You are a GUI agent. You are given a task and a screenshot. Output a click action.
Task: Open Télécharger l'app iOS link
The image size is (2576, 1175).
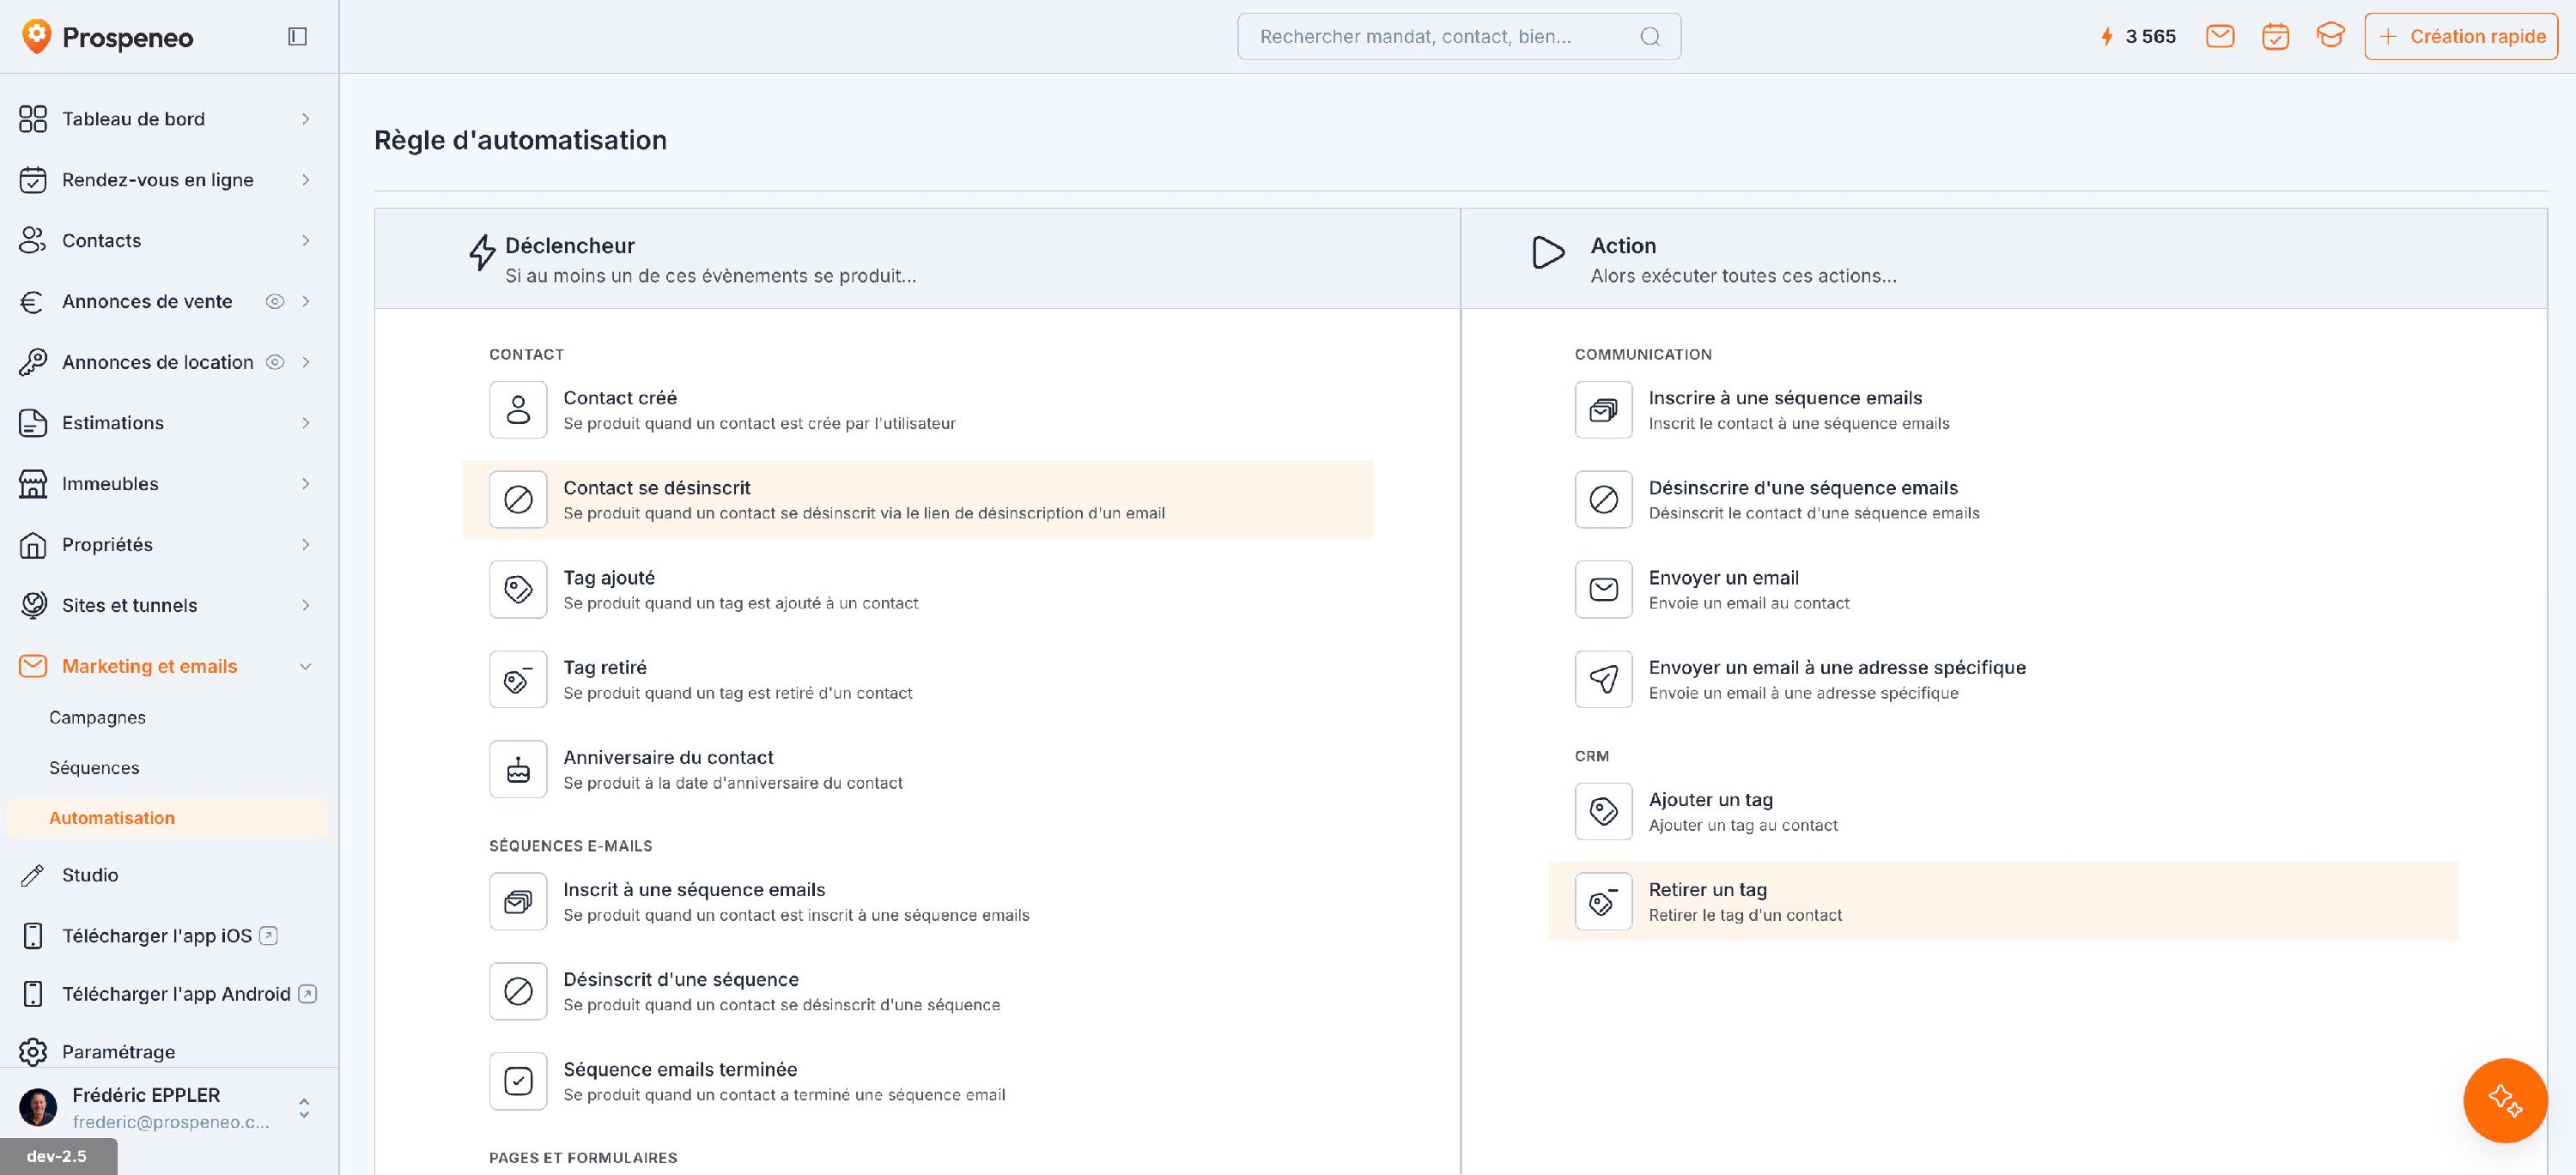157,936
